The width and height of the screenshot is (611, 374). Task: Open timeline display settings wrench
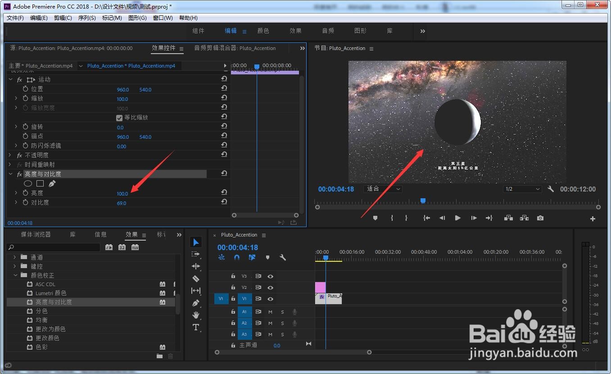tap(283, 258)
